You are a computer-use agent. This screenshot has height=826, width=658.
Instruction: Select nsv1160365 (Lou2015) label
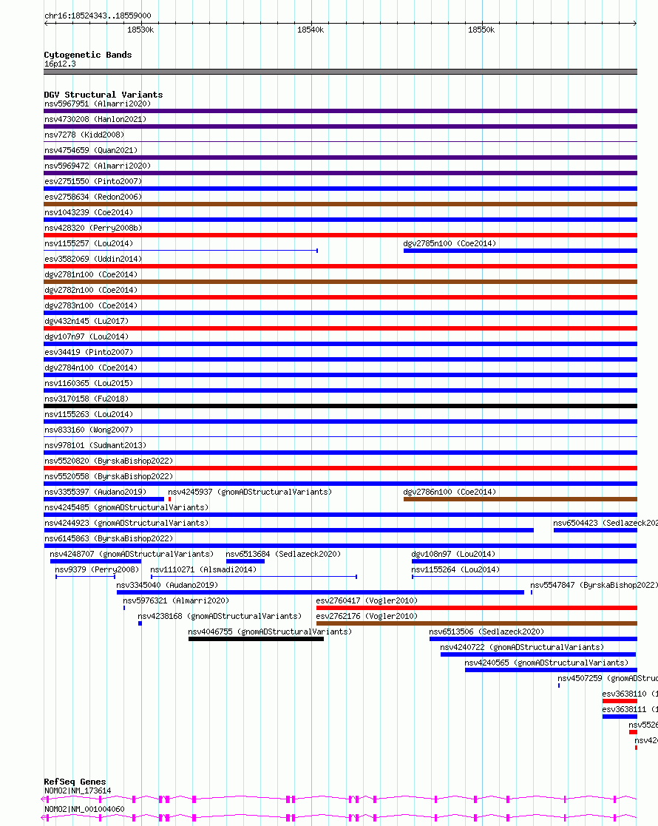click(89, 384)
